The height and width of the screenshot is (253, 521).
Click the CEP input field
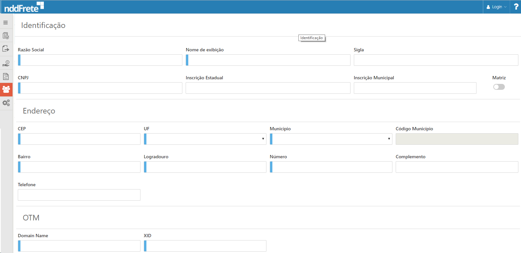click(79, 139)
